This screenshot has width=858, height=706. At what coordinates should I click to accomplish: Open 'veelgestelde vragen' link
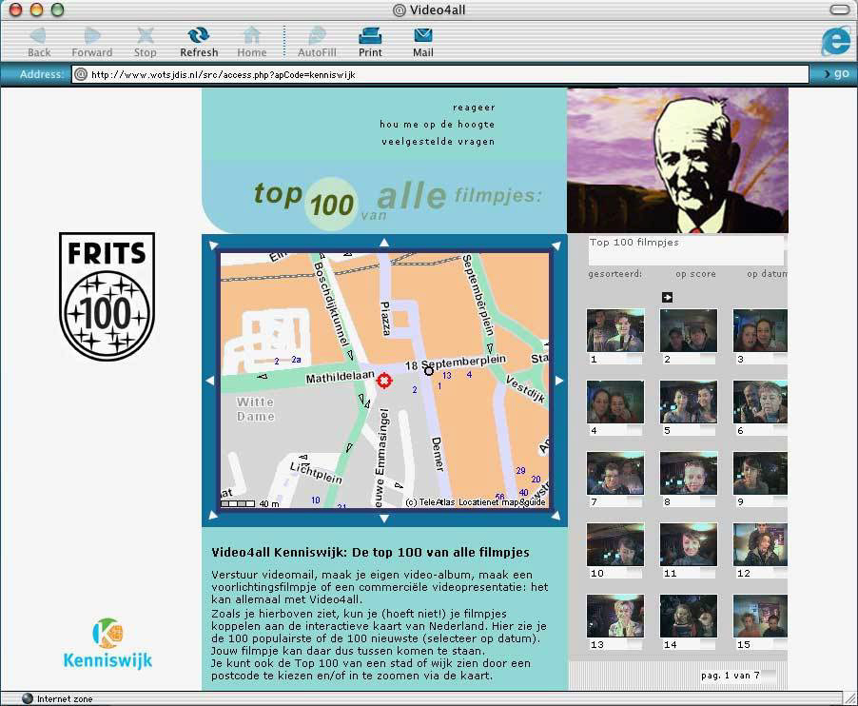438,141
